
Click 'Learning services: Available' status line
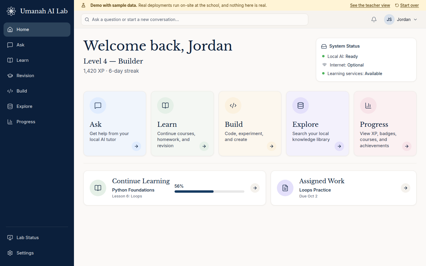coord(352,74)
